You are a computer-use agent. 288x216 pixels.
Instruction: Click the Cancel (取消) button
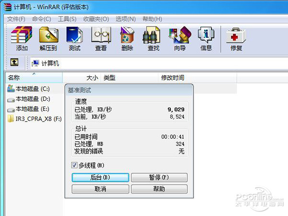coord(100,189)
